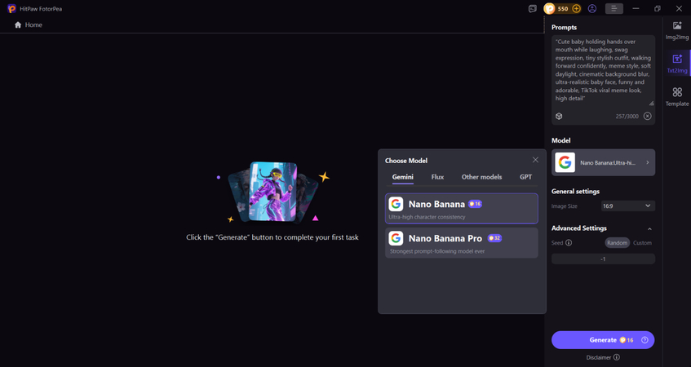Click 'Click the Generate button' hint text
This screenshot has height=367, width=691.
[272, 237]
